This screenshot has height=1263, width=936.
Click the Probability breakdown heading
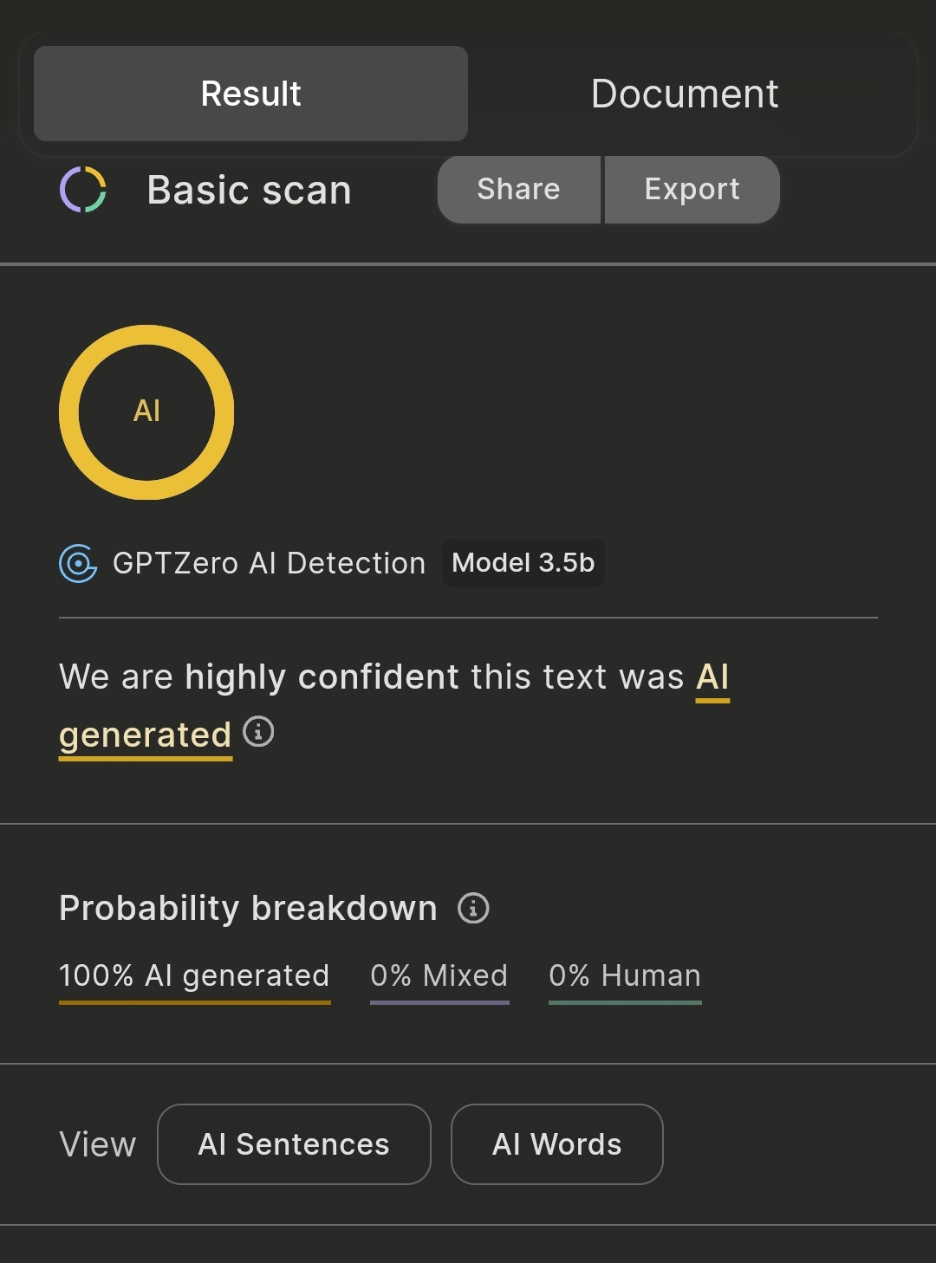coord(249,908)
